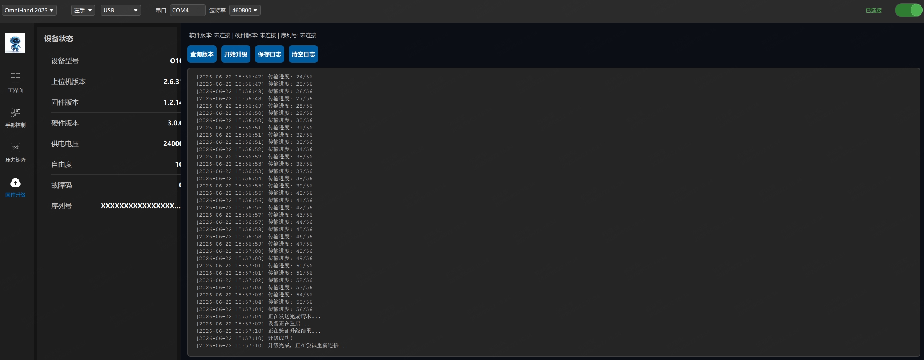This screenshot has height=360, width=924.
Task: Click log line 升级完成, 正在尝试重新连接...
Action: click(272, 345)
